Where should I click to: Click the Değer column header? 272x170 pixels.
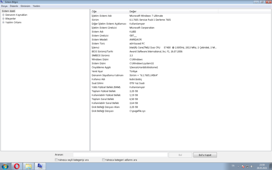click(173, 12)
